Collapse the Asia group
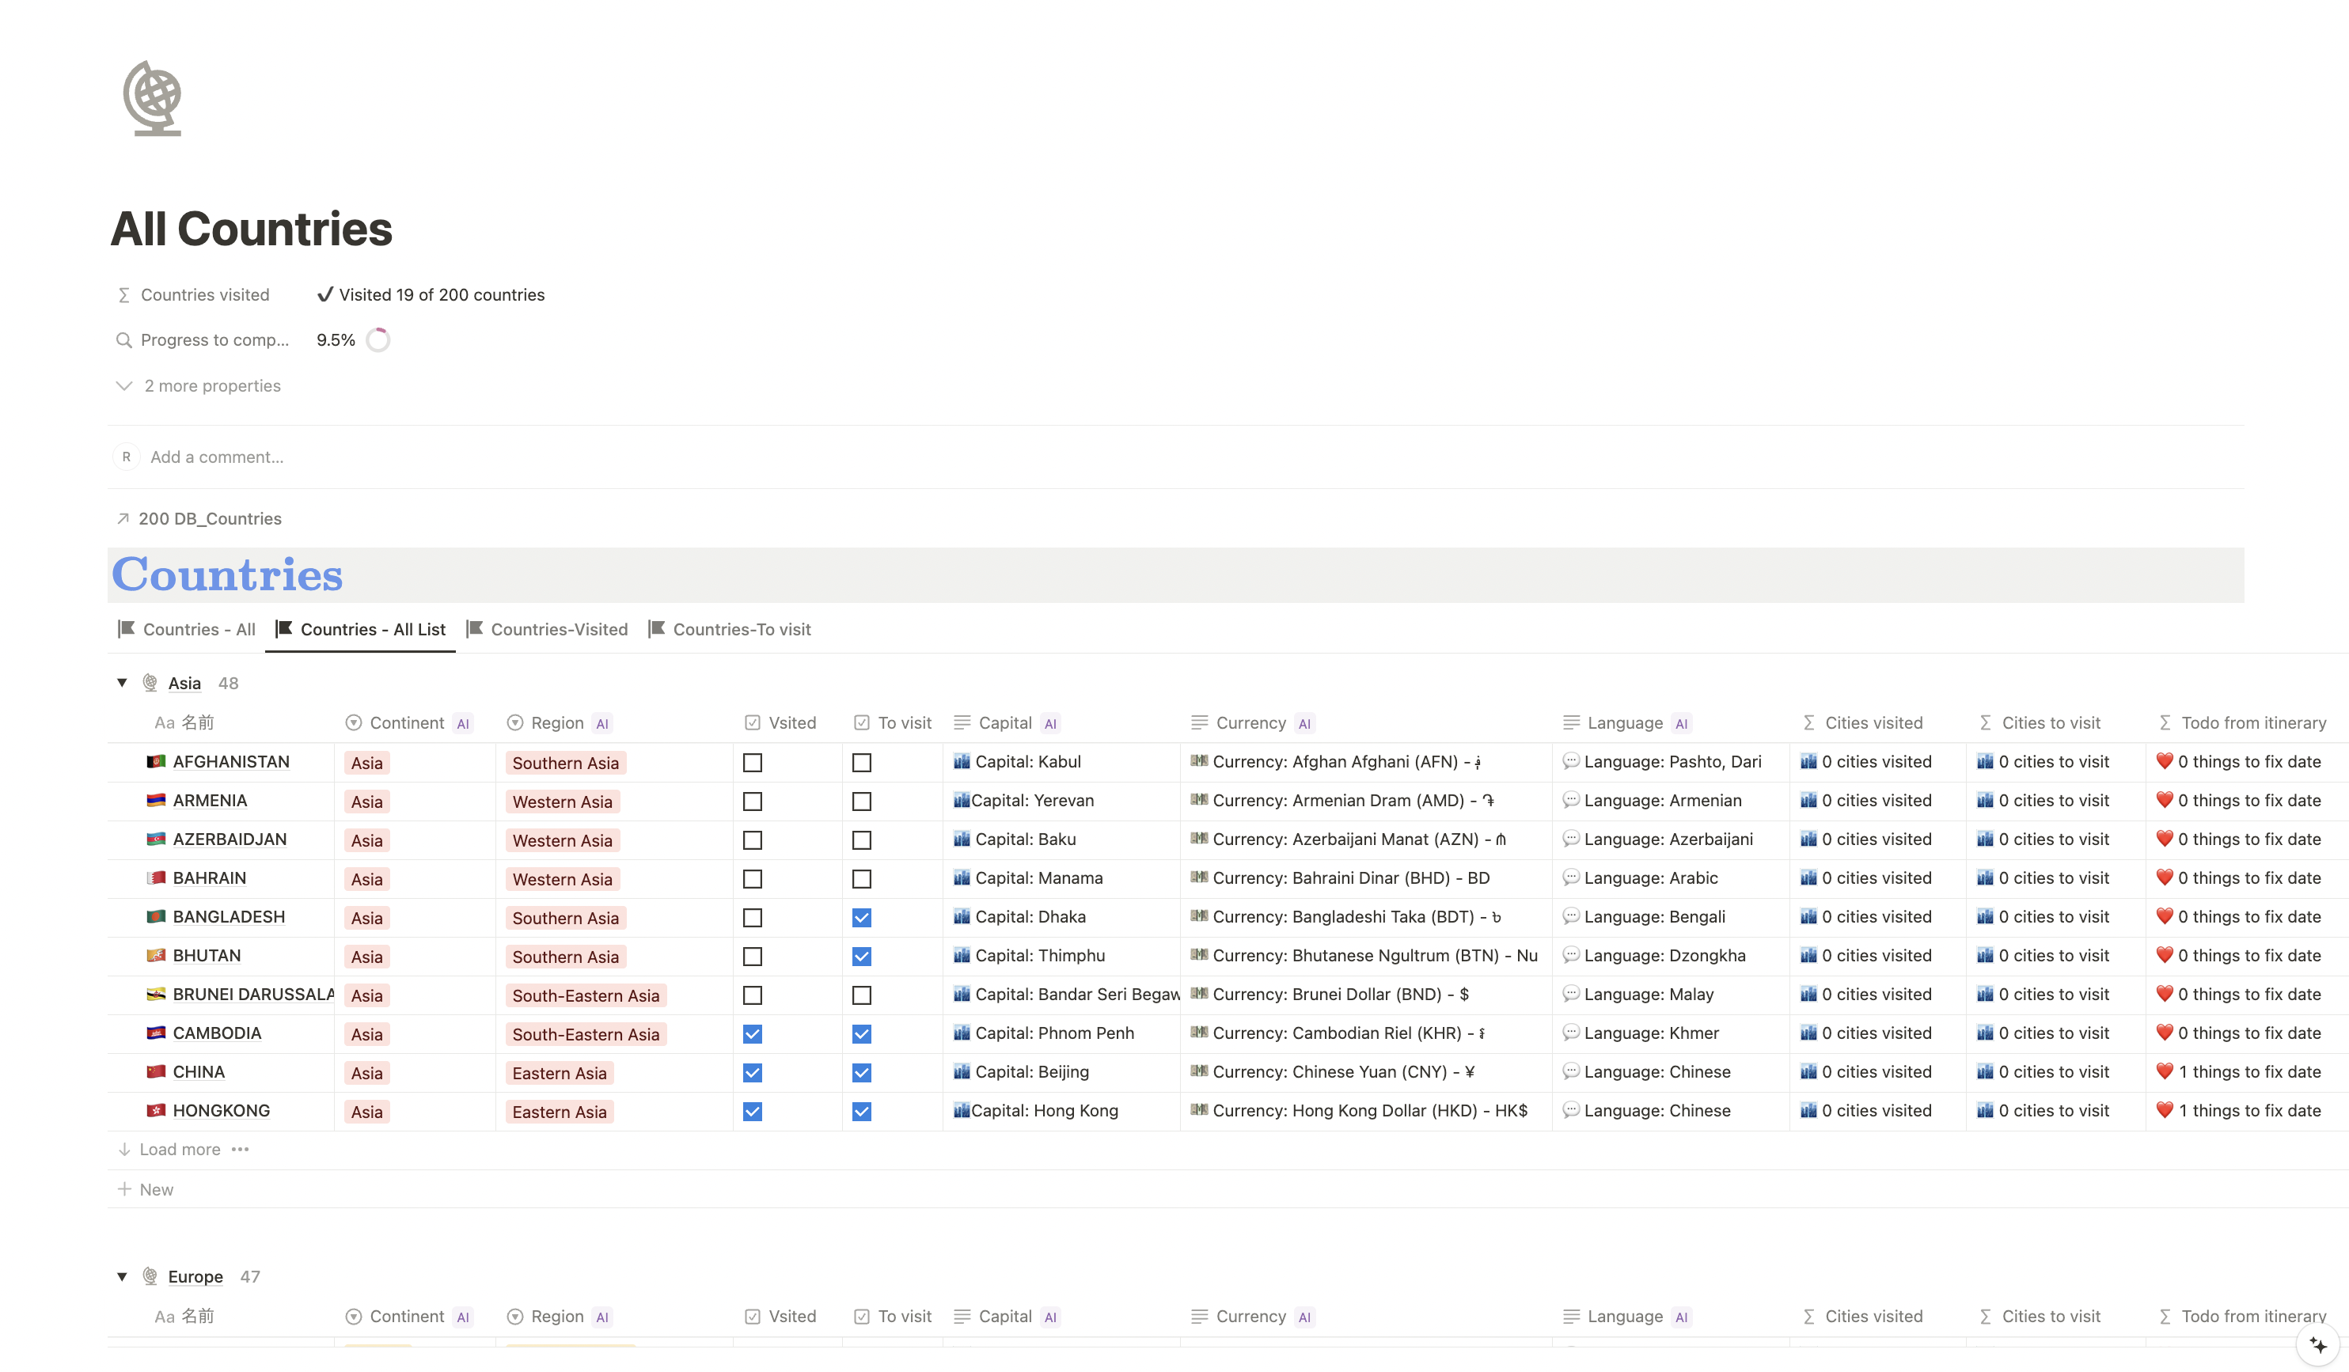The width and height of the screenshot is (2349, 1372). coord(122,683)
